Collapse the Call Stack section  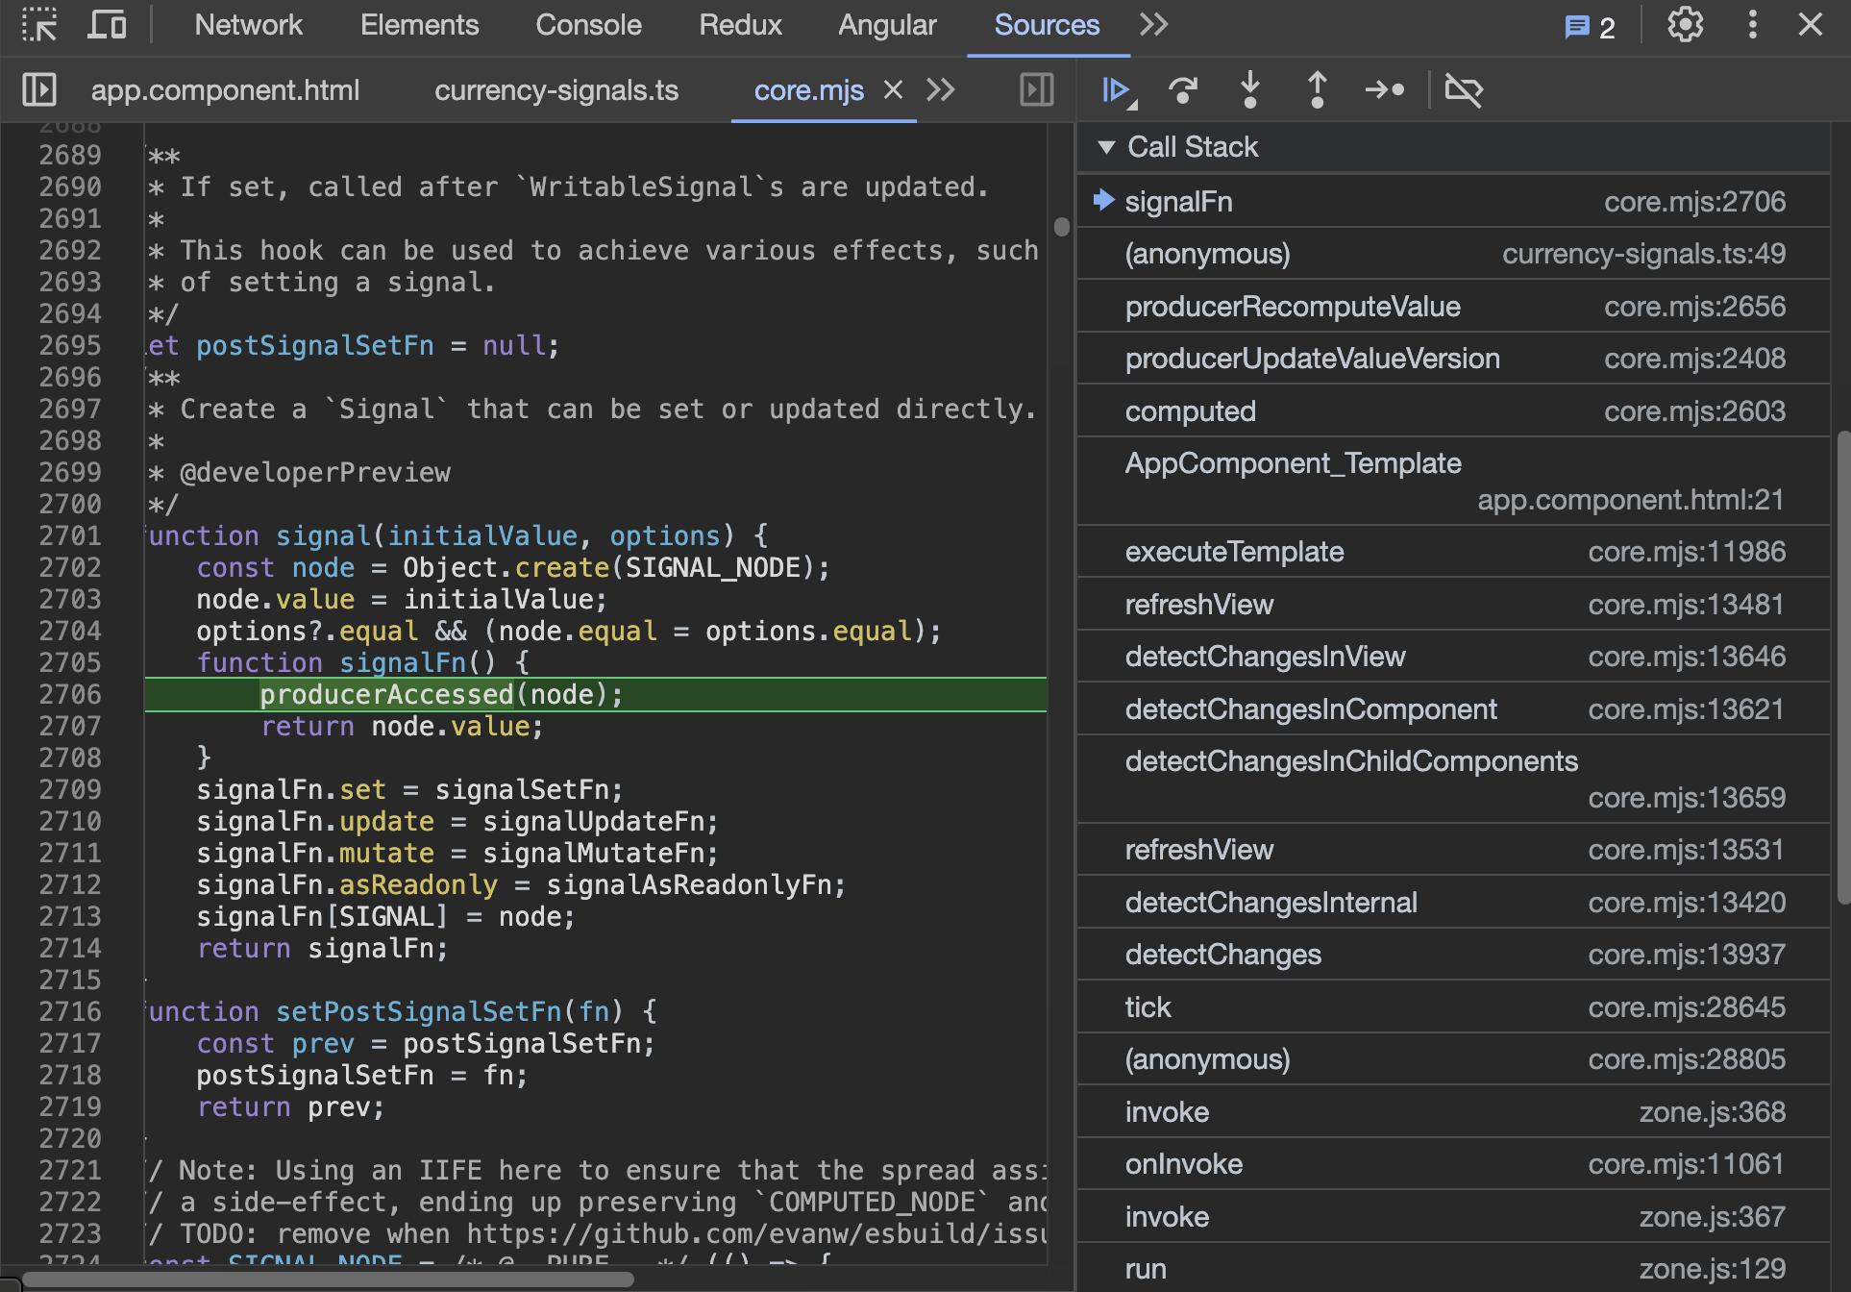tap(1106, 147)
